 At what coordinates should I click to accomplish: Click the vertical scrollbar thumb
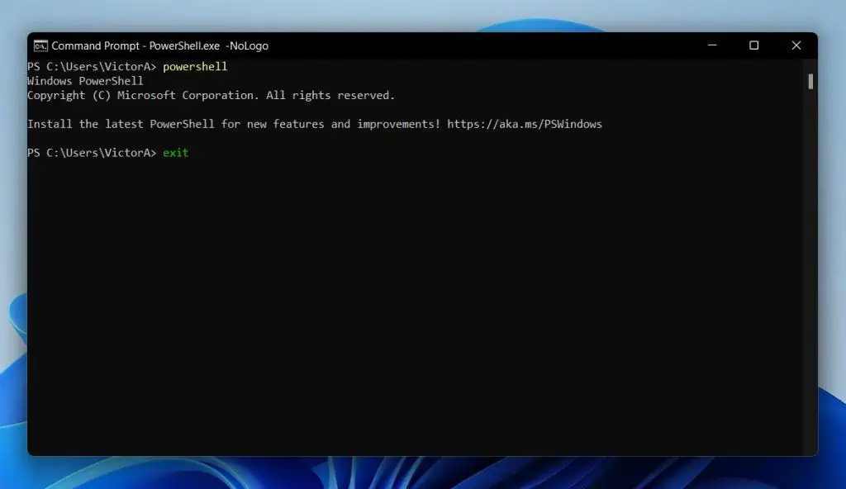[810, 82]
